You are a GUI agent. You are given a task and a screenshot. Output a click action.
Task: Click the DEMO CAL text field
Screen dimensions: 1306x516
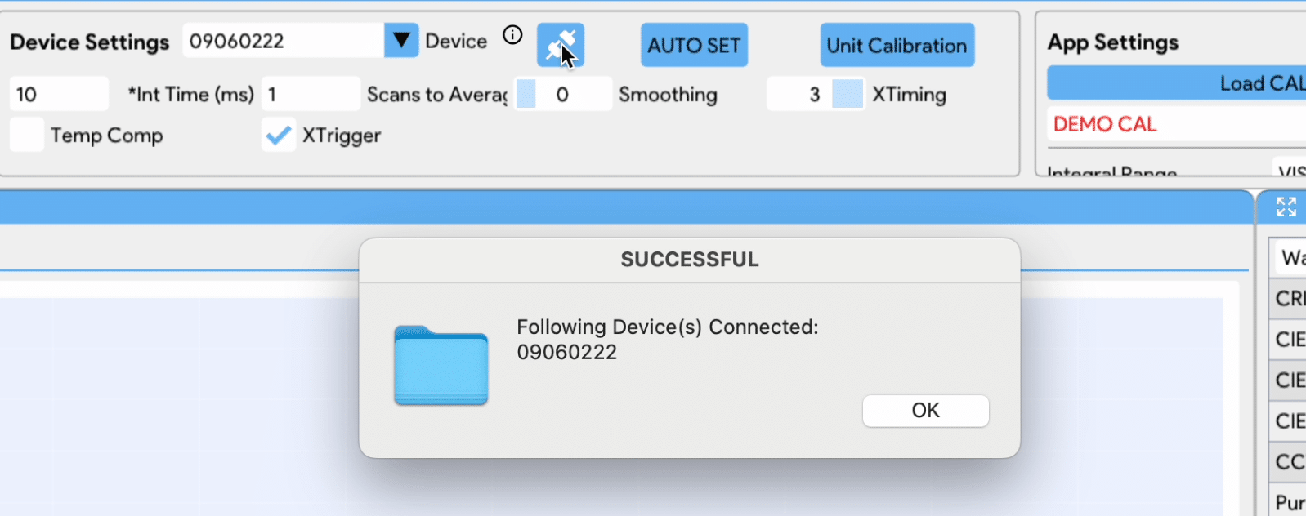pos(1177,124)
